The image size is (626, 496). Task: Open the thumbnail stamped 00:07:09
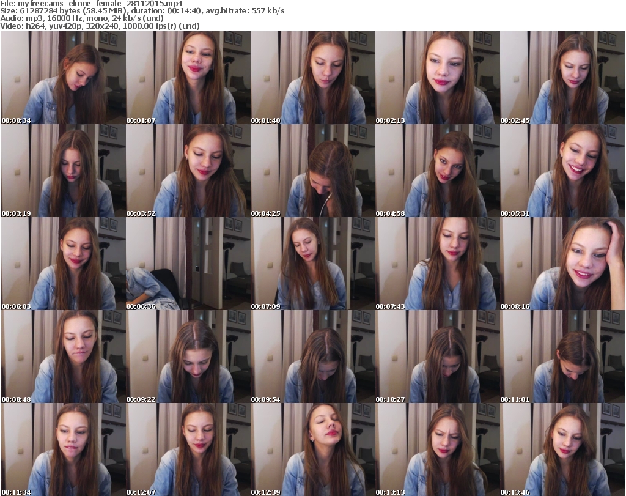tap(312, 264)
